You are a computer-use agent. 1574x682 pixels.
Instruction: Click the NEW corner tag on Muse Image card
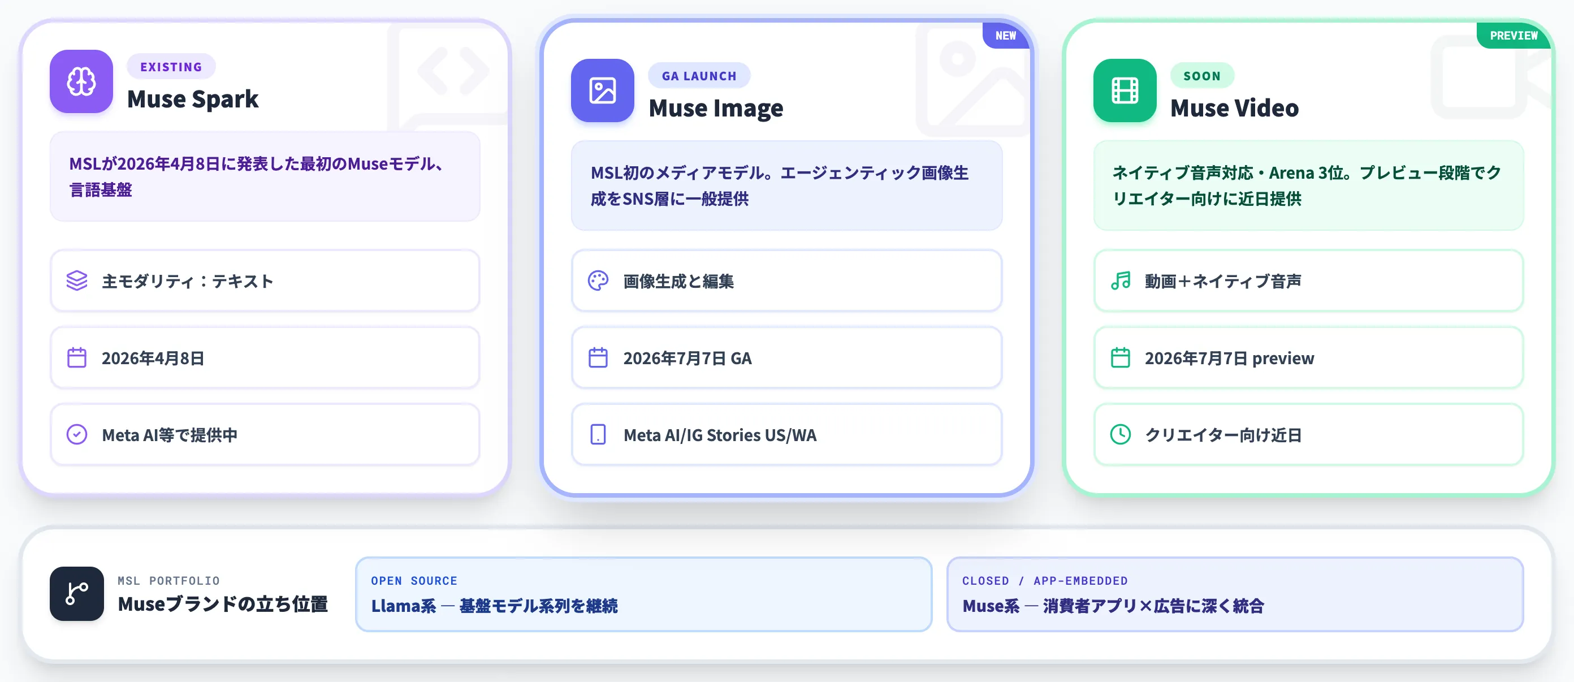(x=1006, y=36)
